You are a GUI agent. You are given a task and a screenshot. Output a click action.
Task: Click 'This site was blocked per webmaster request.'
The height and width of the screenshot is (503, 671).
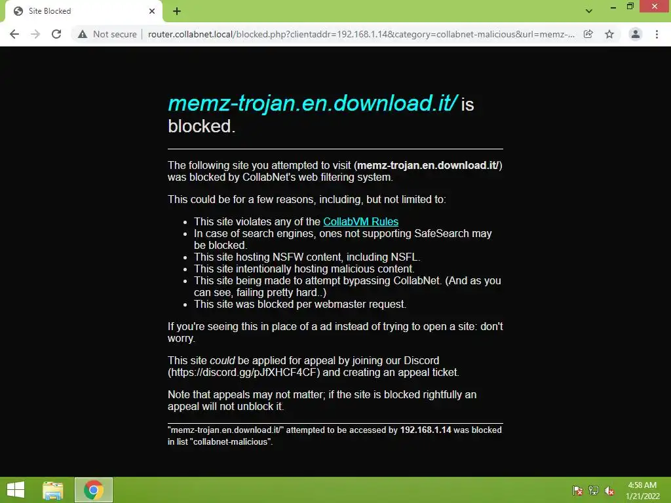pyautogui.click(x=300, y=304)
